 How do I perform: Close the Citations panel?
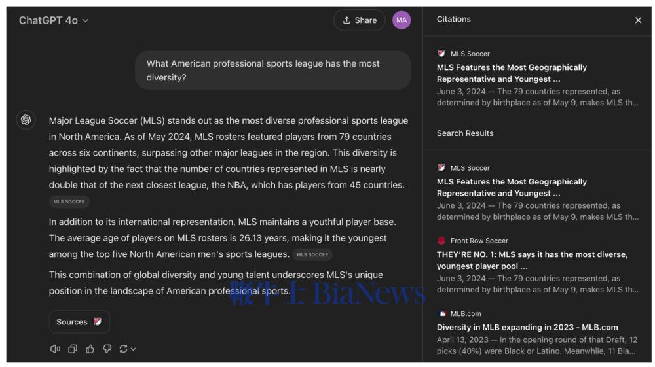click(x=638, y=20)
